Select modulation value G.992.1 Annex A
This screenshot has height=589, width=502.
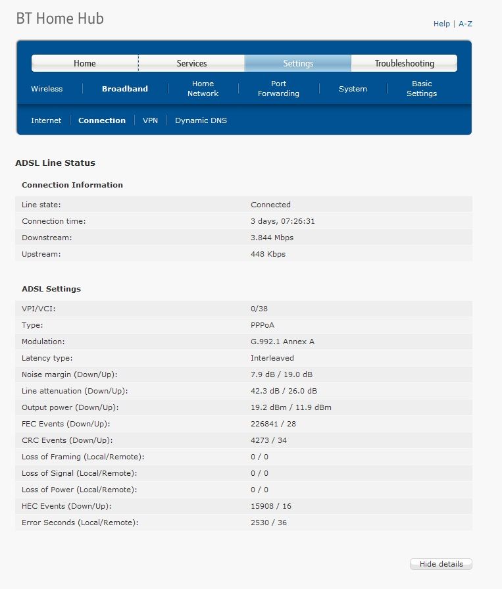click(x=282, y=342)
